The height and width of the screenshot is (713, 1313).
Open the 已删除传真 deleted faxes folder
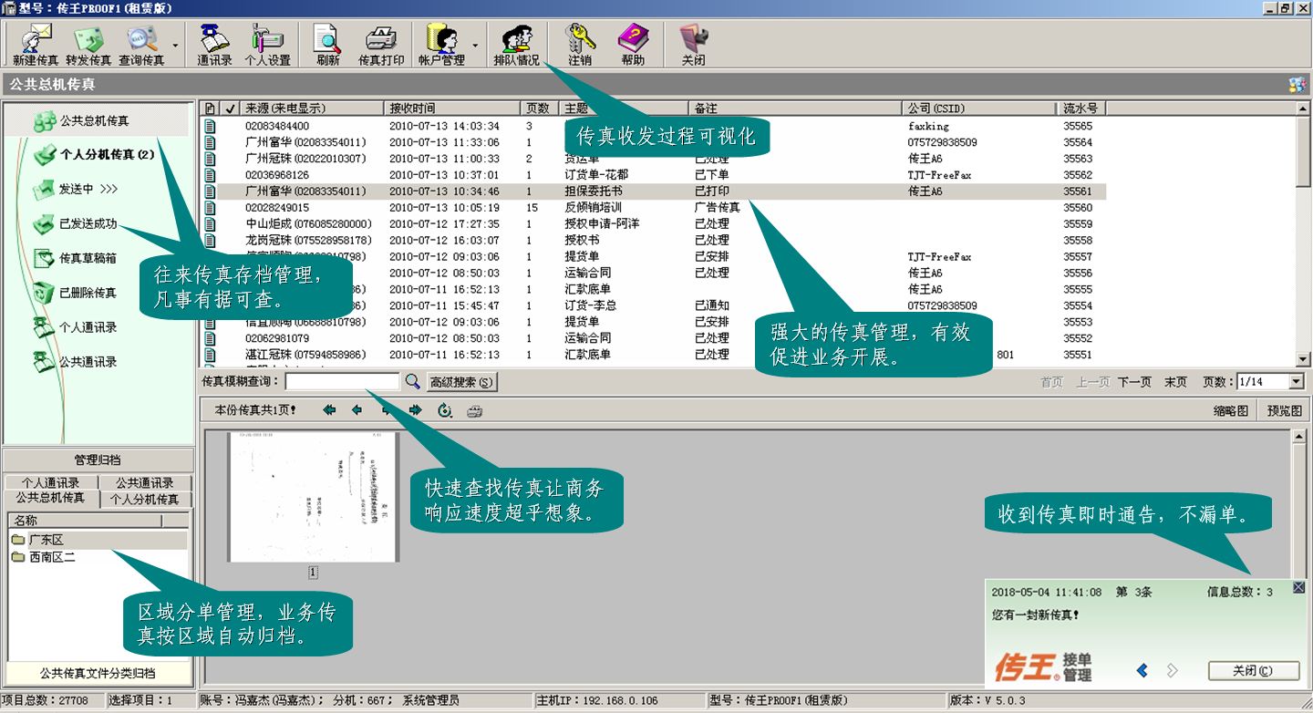coord(75,293)
